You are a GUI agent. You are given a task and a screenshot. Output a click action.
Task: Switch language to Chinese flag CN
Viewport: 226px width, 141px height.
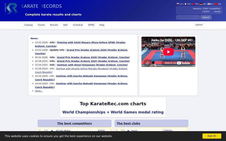(218, 4)
